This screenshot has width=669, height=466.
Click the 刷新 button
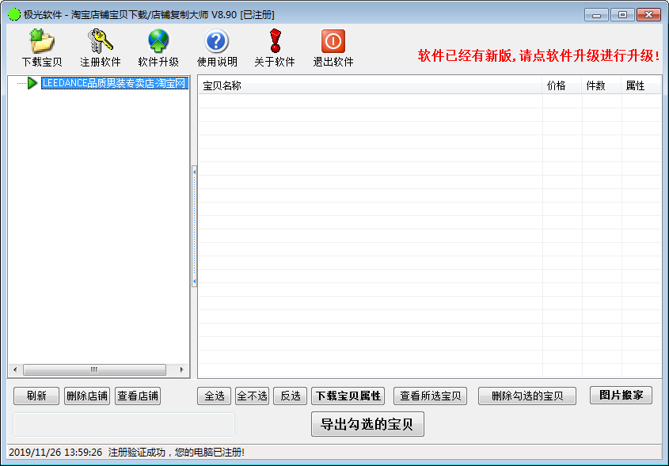tap(36, 396)
